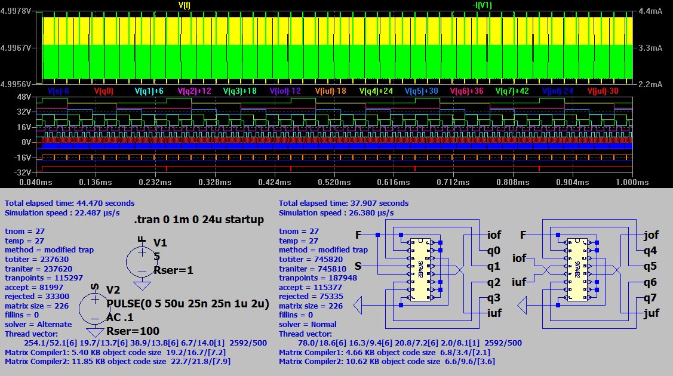This screenshot has height=376, width=673.
Task: Select the q5 net label
Action: pyautogui.click(x=650, y=266)
